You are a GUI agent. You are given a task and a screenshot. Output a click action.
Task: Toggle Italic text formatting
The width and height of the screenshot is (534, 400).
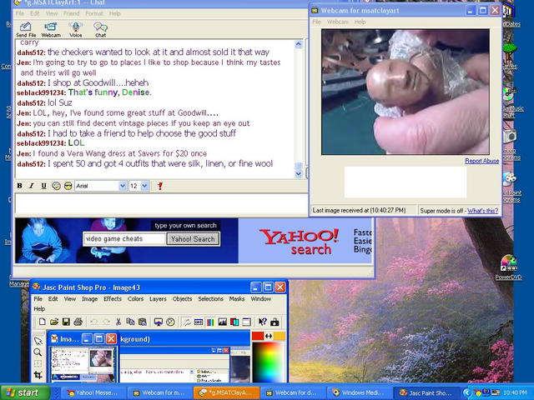pyautogui.click(x=32, y=186)
